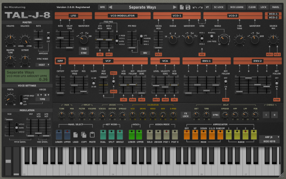The image size is (286, 179).
Task: Set arpeggiator mode to U & D
Action: (212, 135)
